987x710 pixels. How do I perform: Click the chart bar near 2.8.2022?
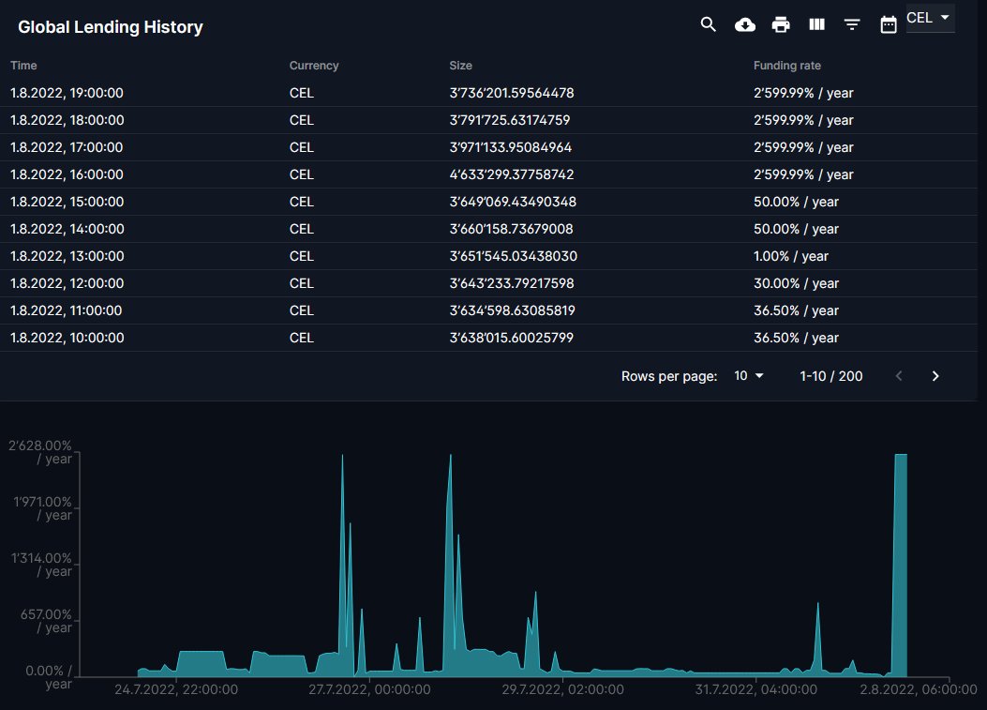click(900, 565)
